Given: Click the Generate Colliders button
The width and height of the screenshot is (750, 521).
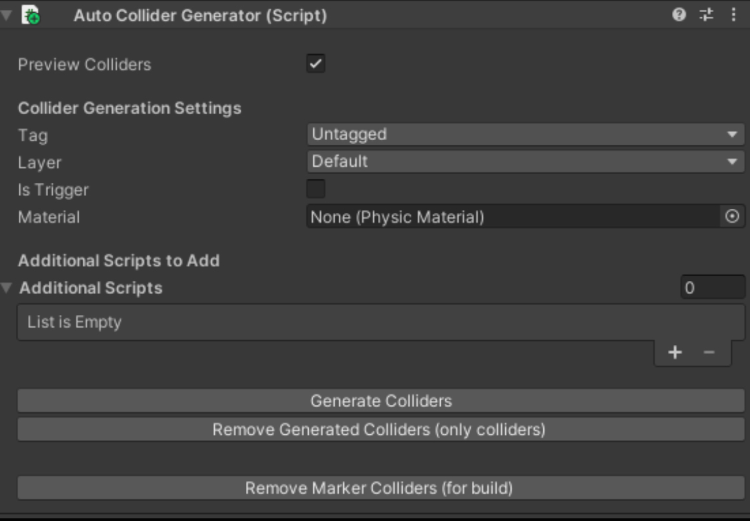Looking at the screenshot, I should (x=381, y=401).
